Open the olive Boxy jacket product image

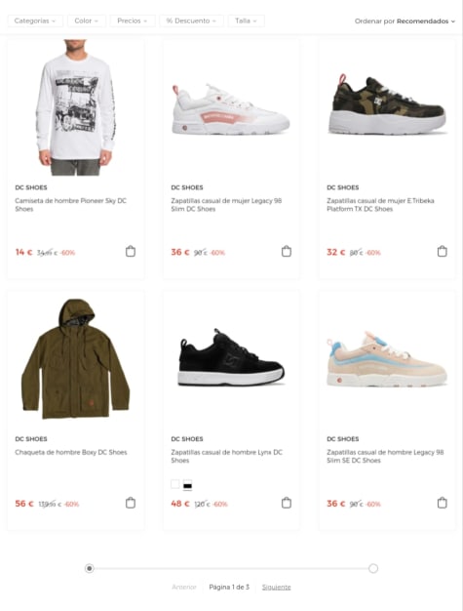tap(75, 358)
